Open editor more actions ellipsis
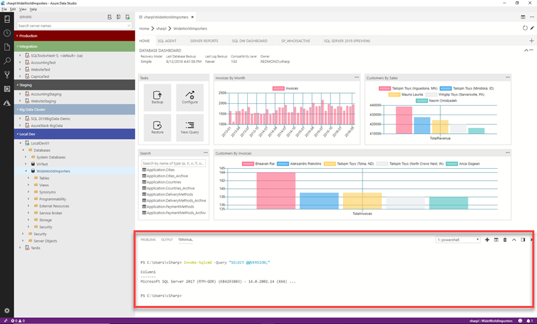This screenshot has height=324, width=537. (532, 17)
